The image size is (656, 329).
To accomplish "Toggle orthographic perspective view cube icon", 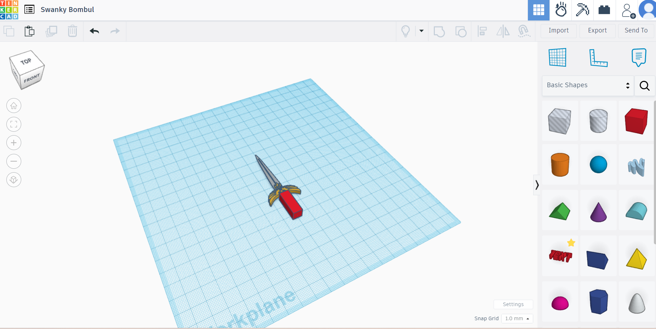I will pyautogui.click(x=14, y=180).
